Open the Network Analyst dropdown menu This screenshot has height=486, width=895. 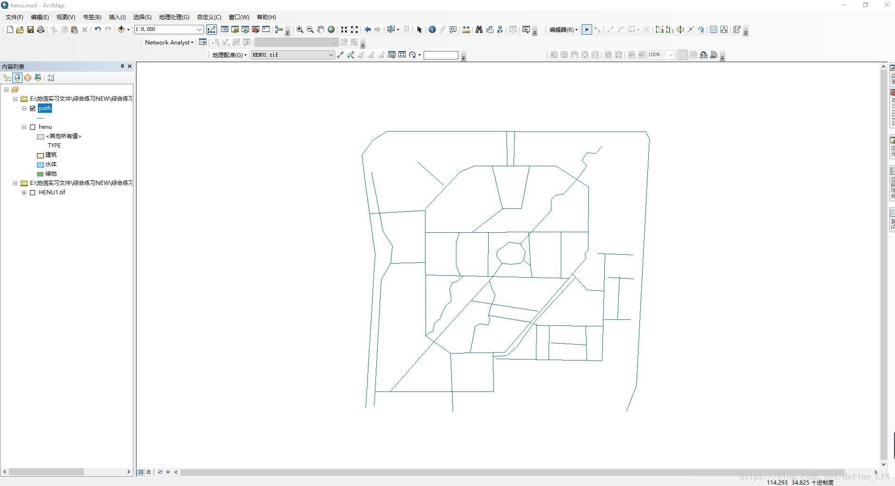169,42
